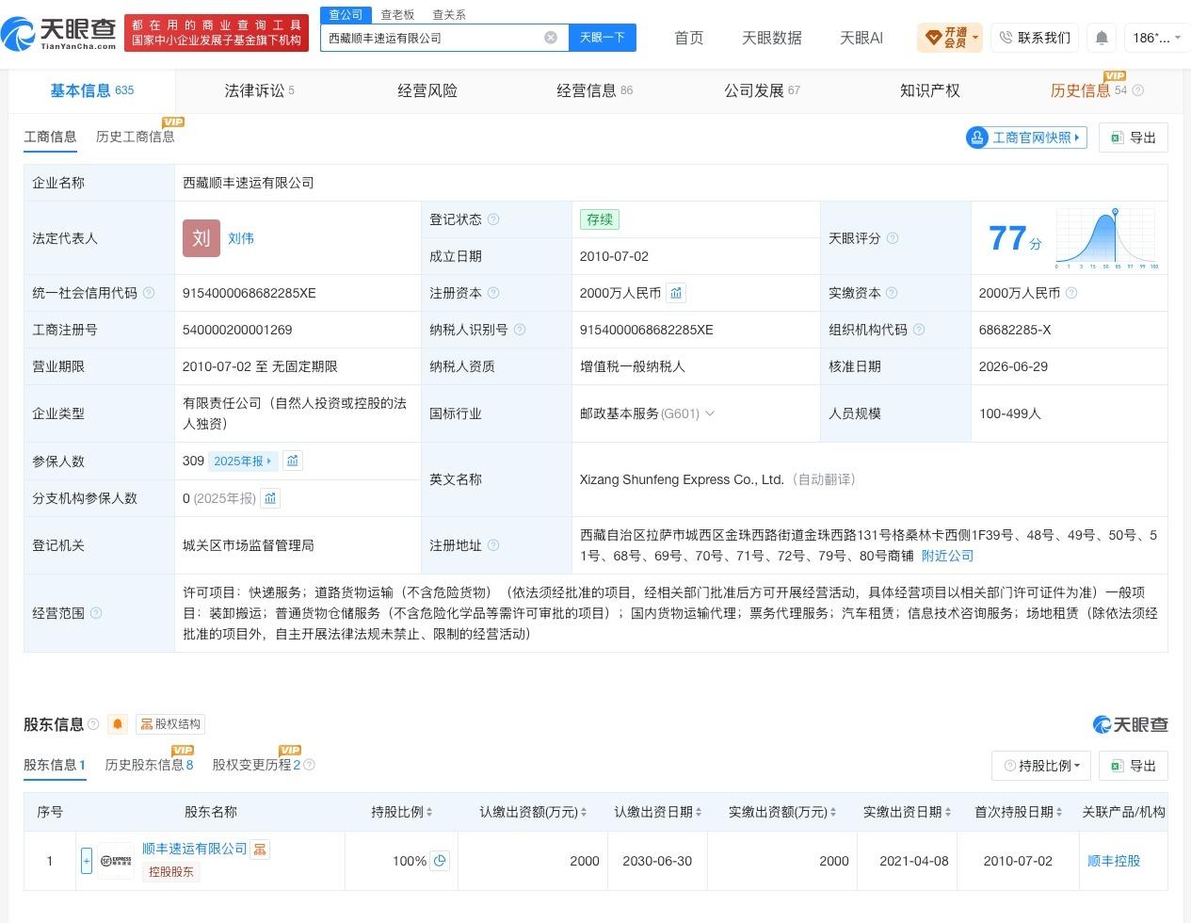Open legal representative 刘伟 link

241,238
